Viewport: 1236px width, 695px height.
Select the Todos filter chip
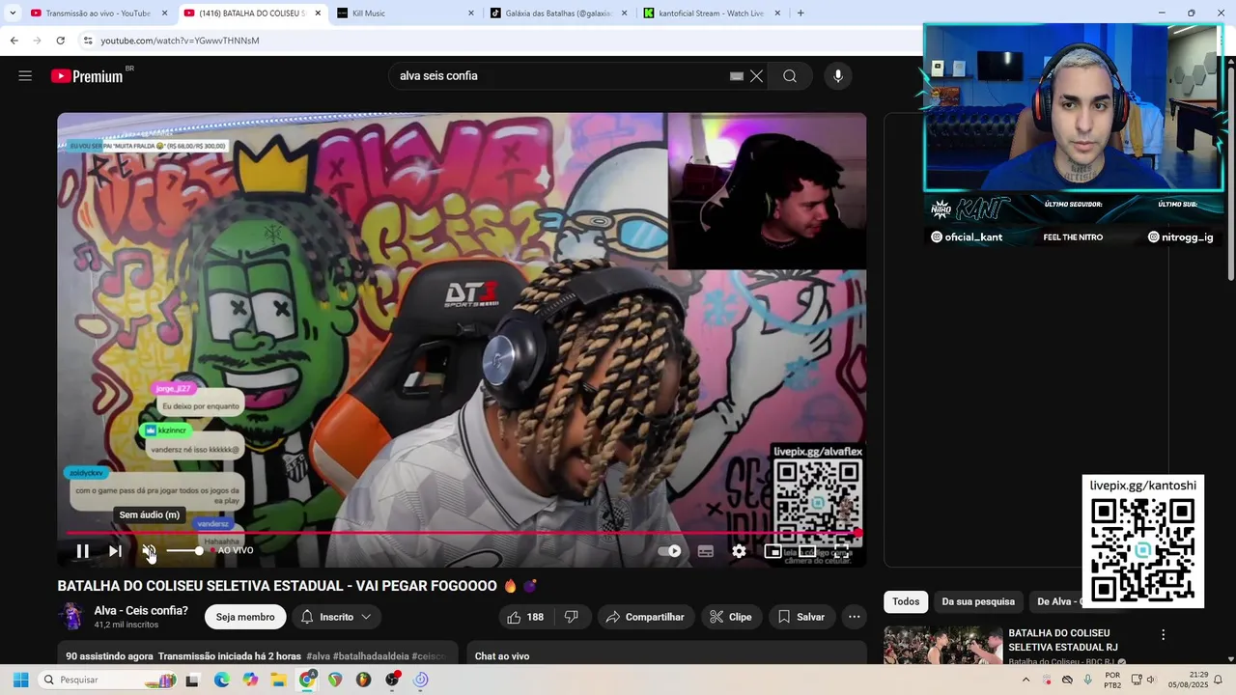point(906,601)
